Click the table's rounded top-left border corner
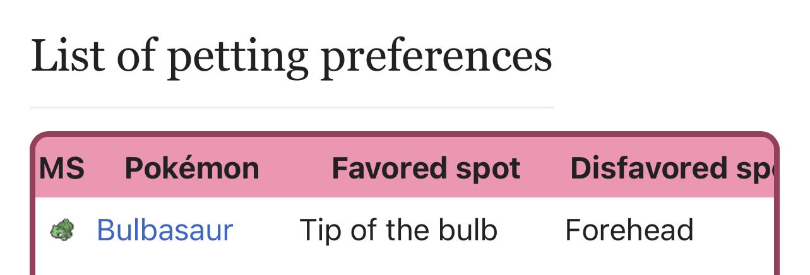 coord(39,141)
